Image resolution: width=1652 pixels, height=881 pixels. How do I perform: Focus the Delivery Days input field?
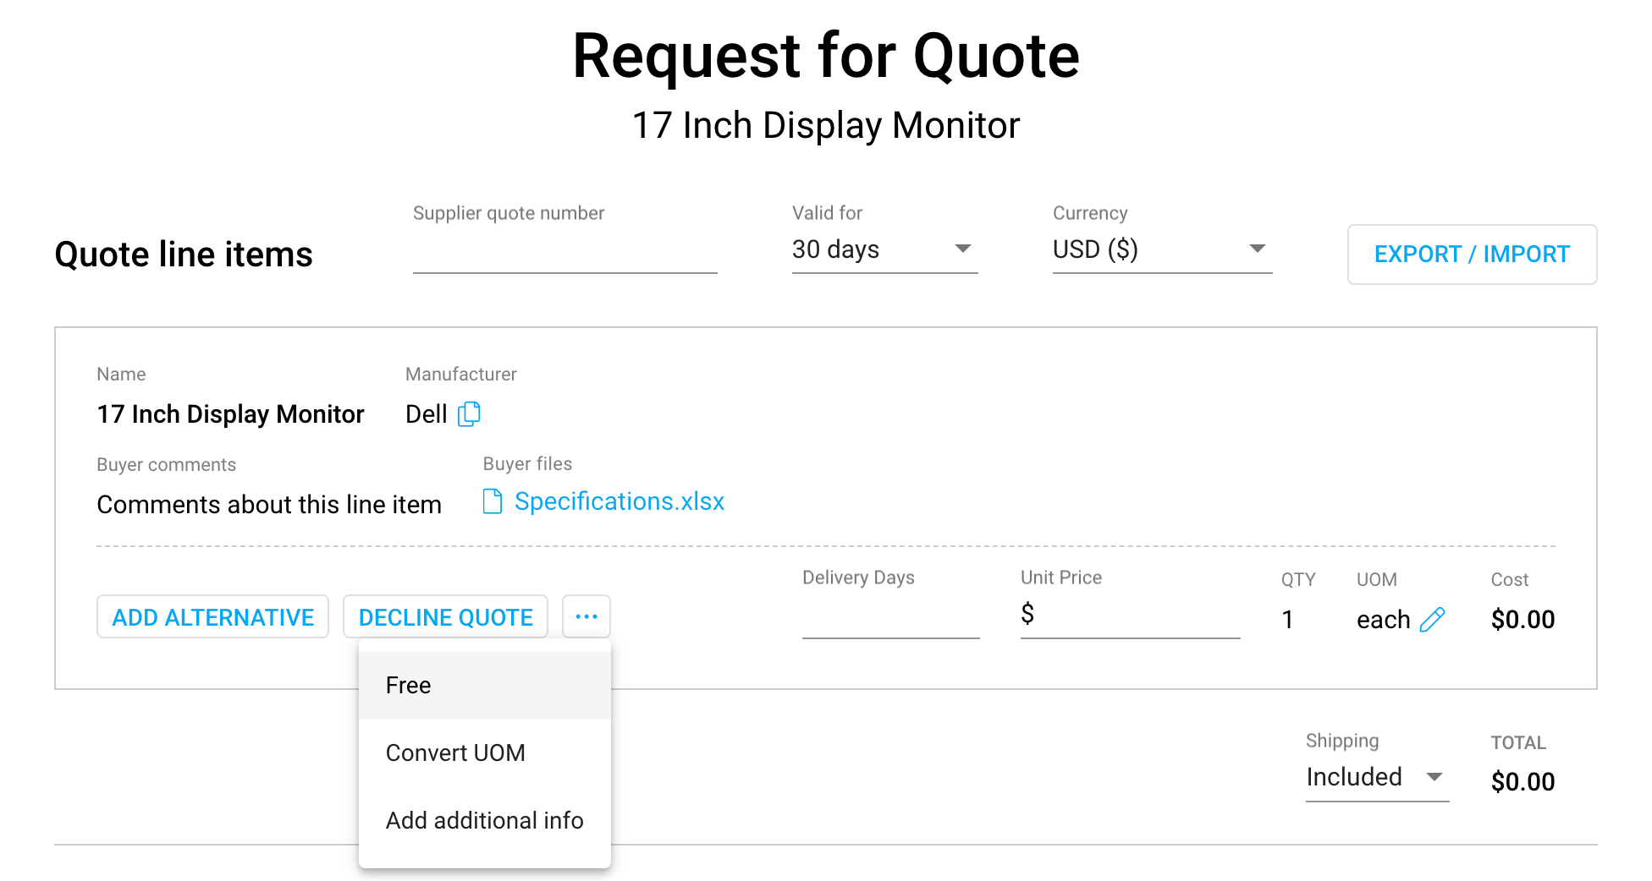point(891,616)
